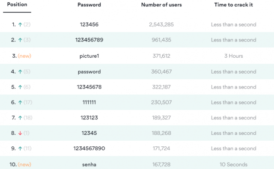Click the green up arrow in row 5
Image resolution: width=274 pixels, height=169 pixels.
coord(20,87)
